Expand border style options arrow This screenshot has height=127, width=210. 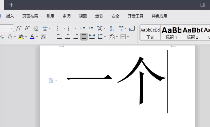tap(128, 37)
